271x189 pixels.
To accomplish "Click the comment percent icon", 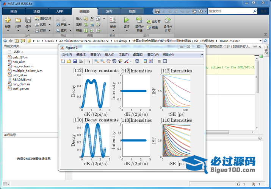I will pyautogui.click(x=86, y=25).
